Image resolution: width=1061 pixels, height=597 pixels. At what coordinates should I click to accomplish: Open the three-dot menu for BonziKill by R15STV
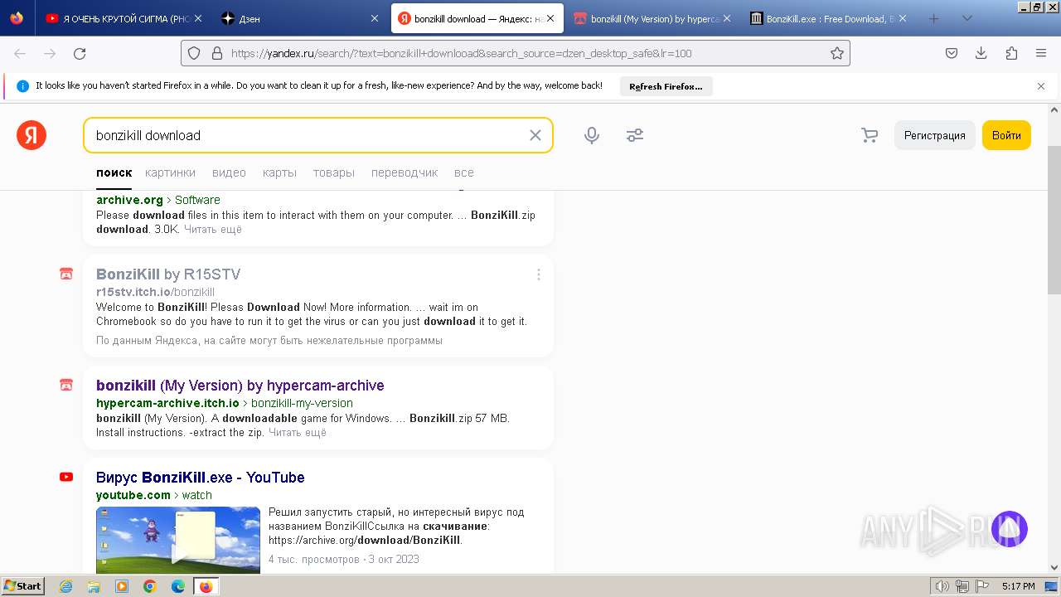point(538,274)
